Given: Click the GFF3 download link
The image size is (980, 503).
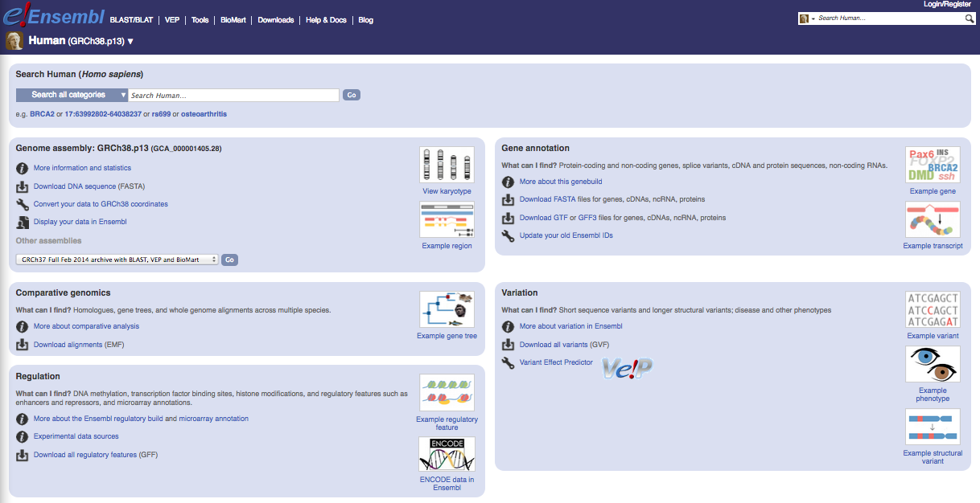Looking at the screenshot, I should 587,218.
